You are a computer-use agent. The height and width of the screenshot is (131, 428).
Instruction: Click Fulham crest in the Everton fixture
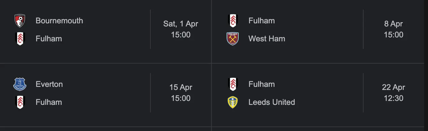(20, 102)
